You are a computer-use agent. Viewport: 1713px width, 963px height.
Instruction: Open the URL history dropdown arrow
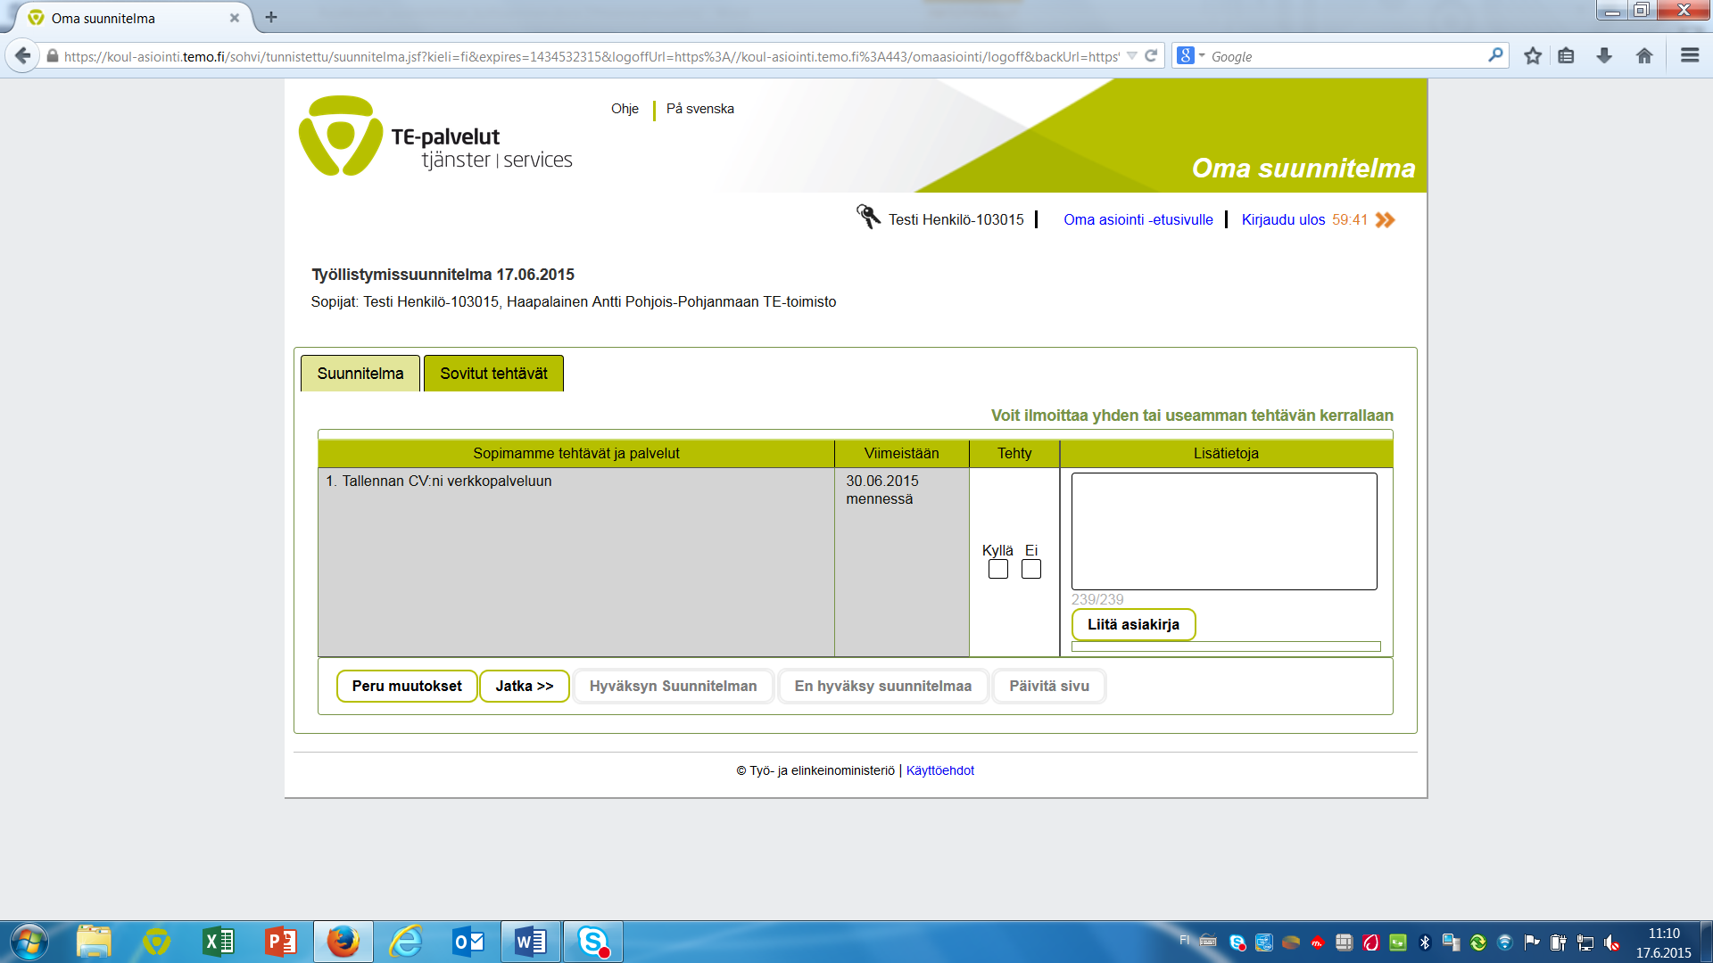[x=1131, y=55]
